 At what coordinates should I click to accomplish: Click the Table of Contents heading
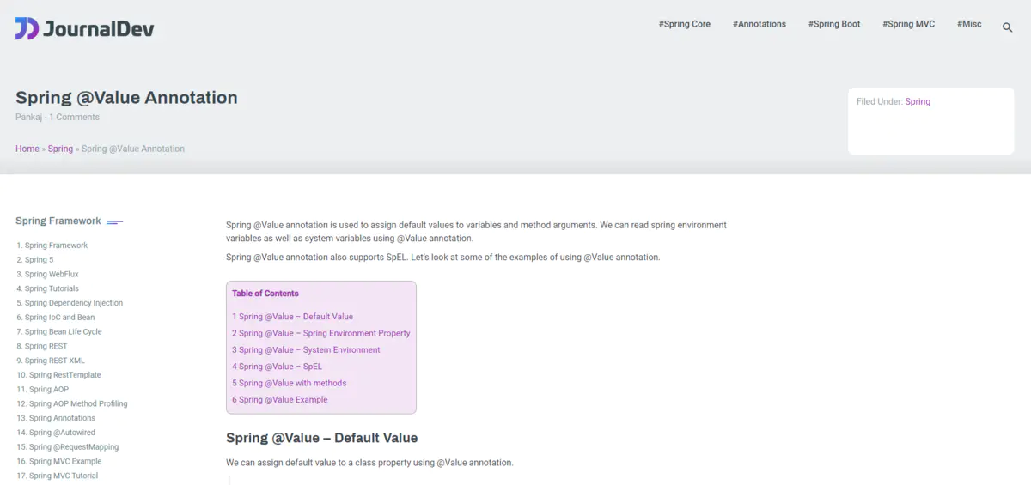point(265,294)
